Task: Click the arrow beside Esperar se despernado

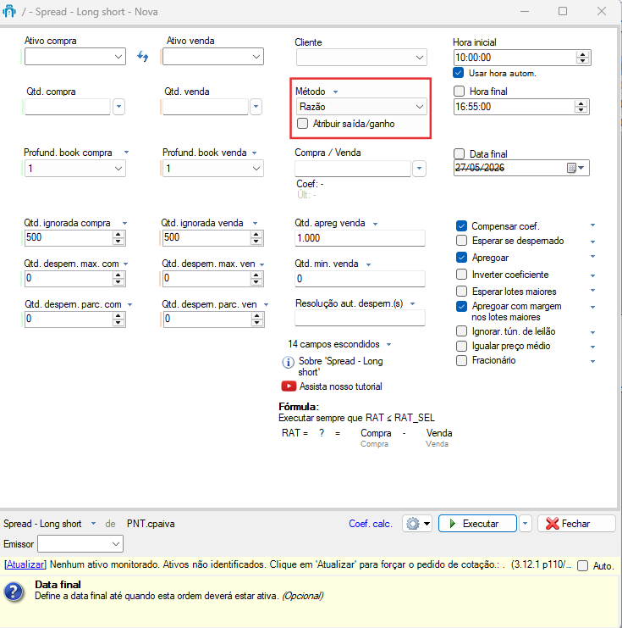Action: pos(592,242)
